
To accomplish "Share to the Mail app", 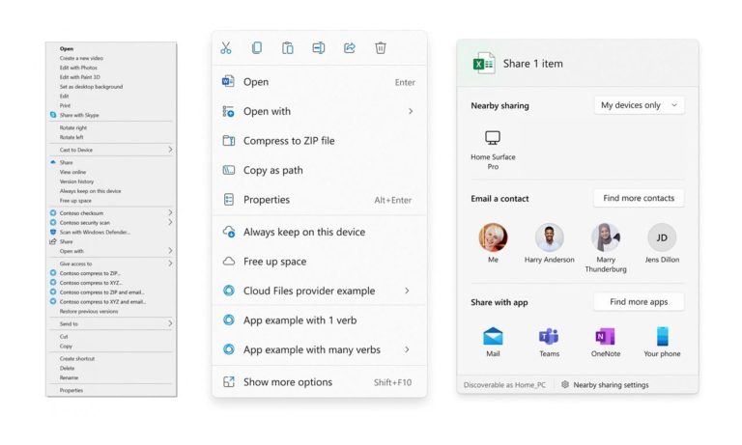I will (x=493, y=342).
